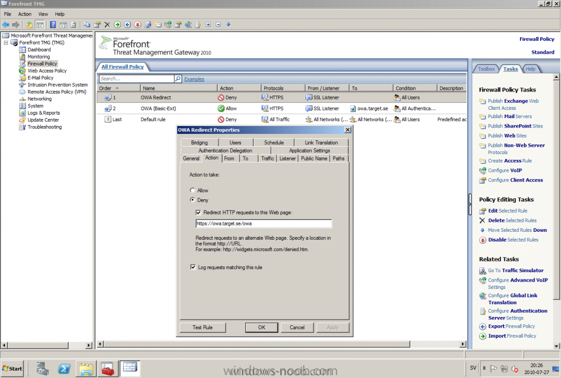Click the blue Move Down arrow toolbar icon
Viewport: 561px width, 378px height.
click(228, 24)
